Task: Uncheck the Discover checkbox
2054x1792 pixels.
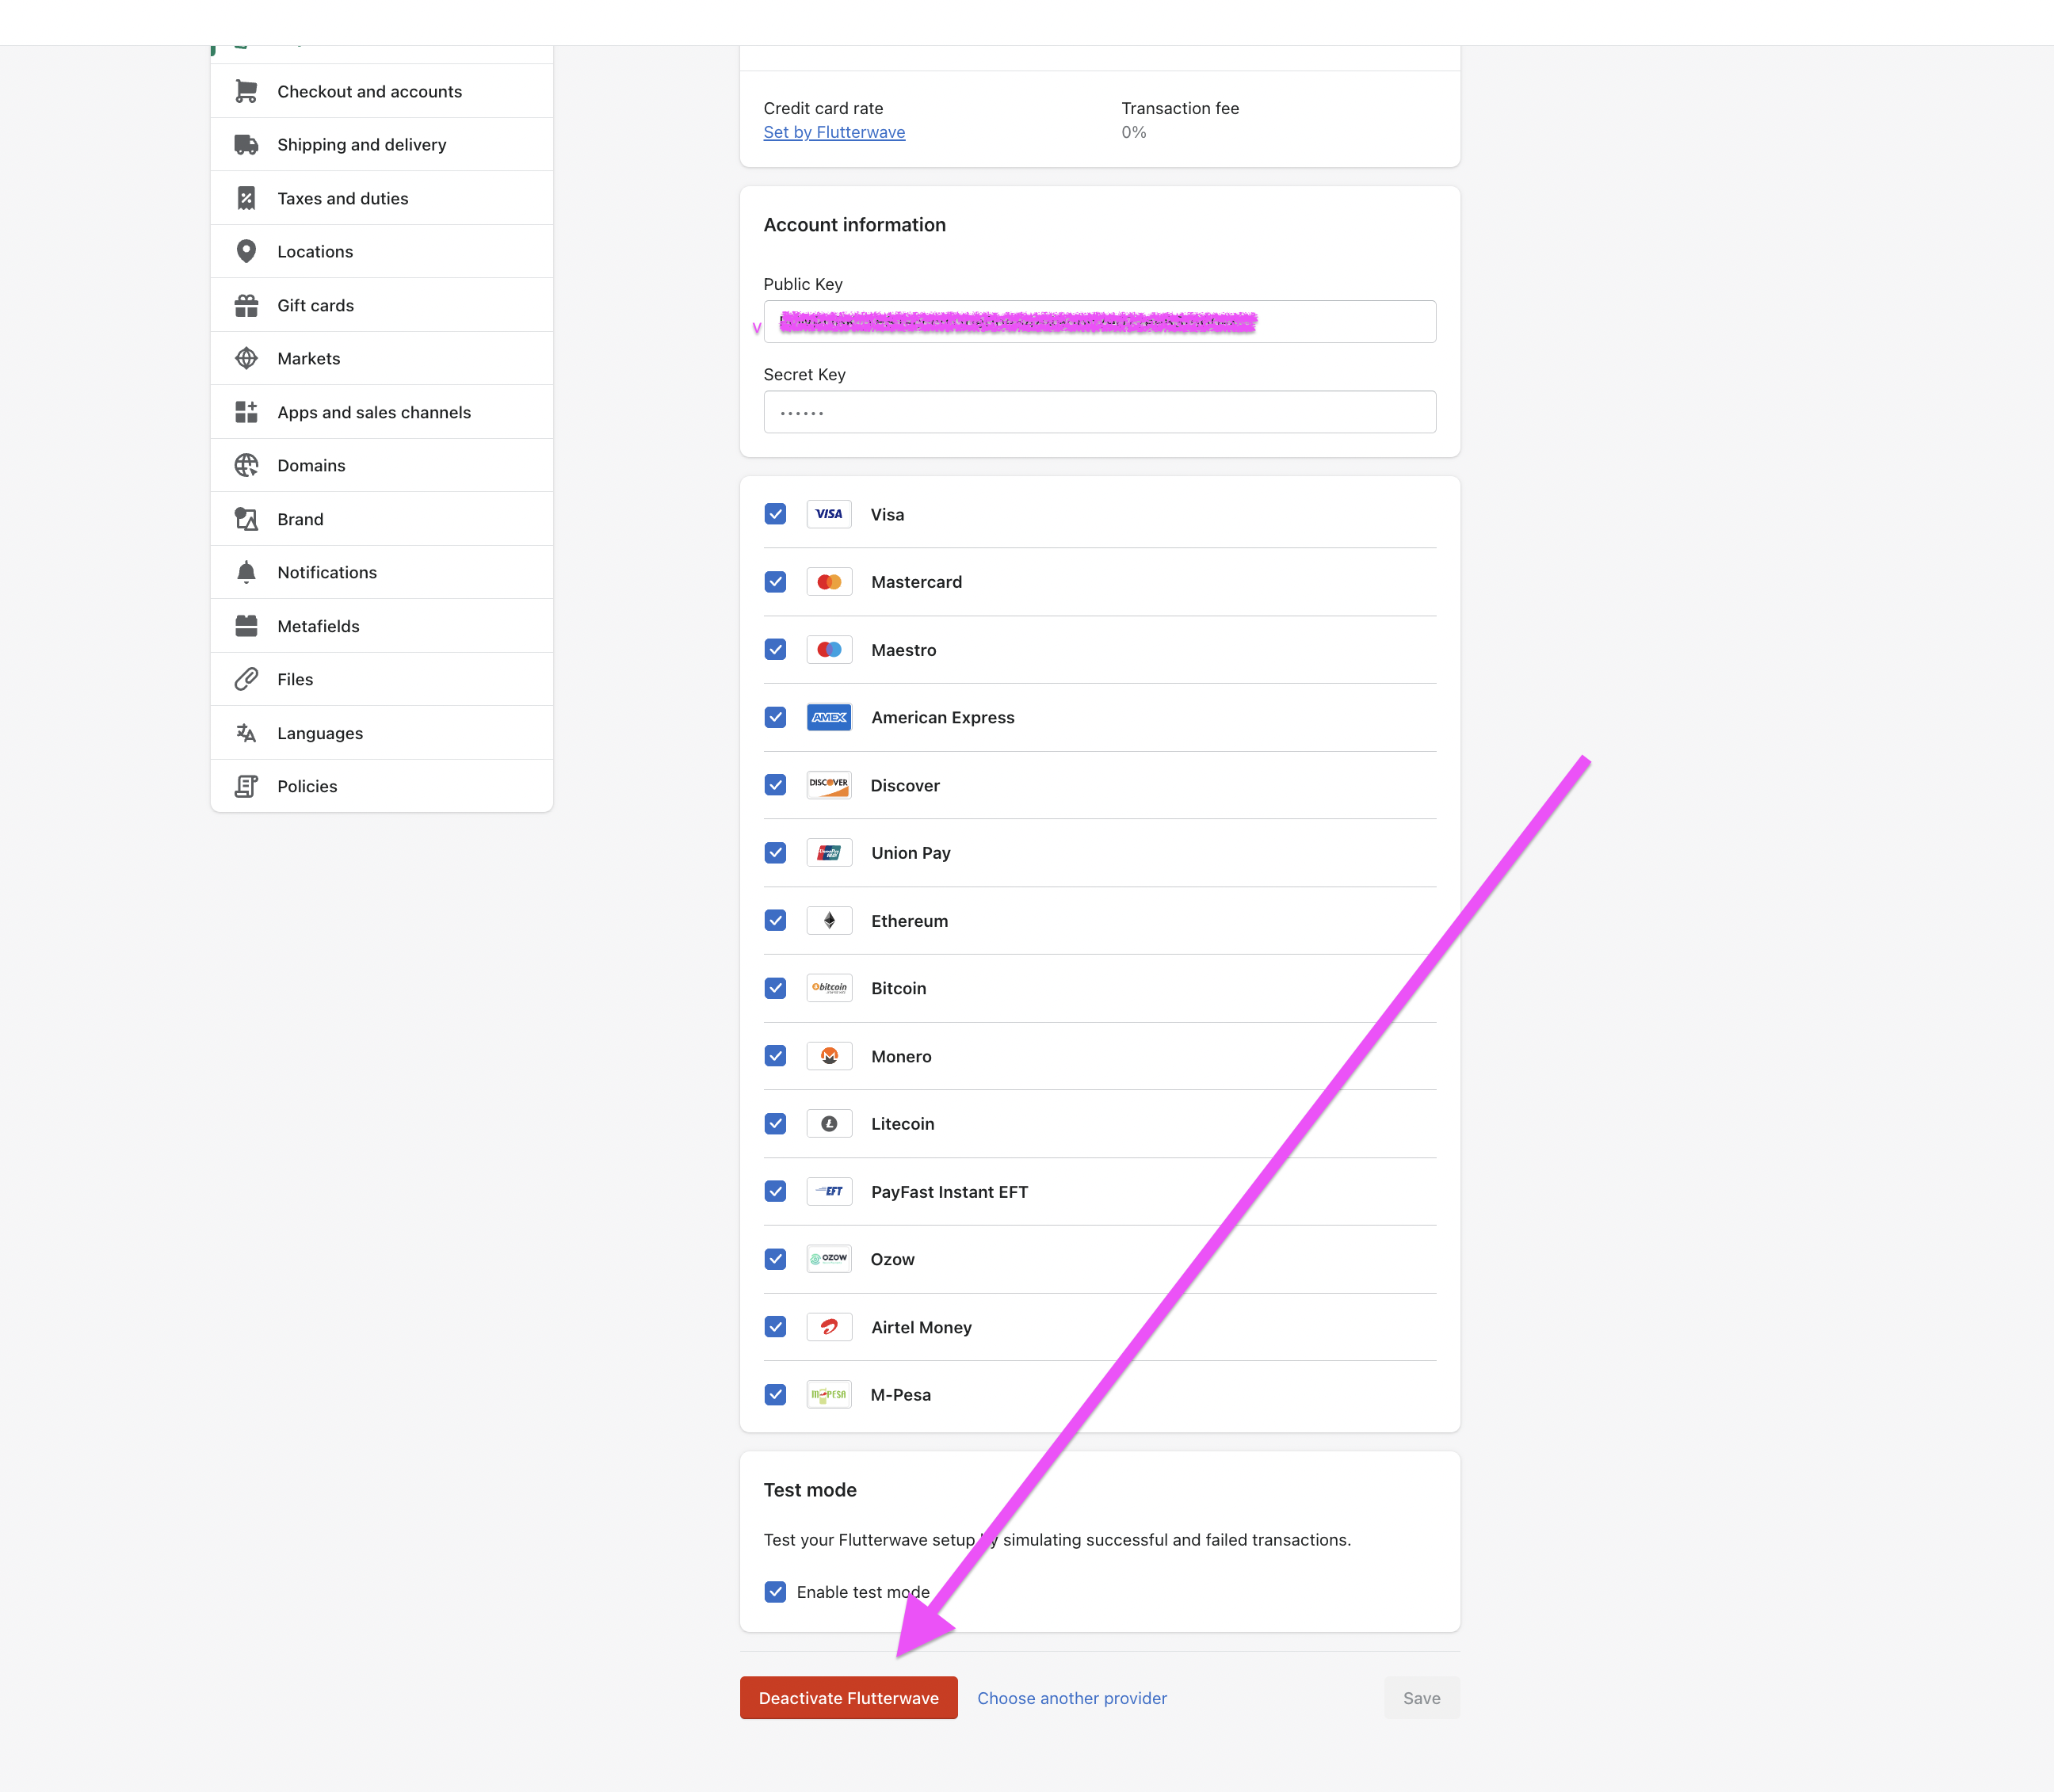Action: point(775,785)
